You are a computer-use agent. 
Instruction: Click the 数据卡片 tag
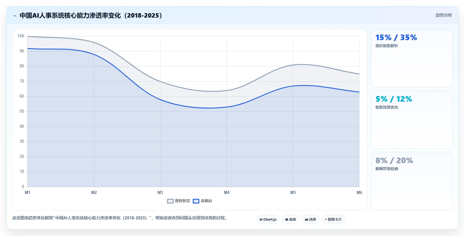point(333,219)
